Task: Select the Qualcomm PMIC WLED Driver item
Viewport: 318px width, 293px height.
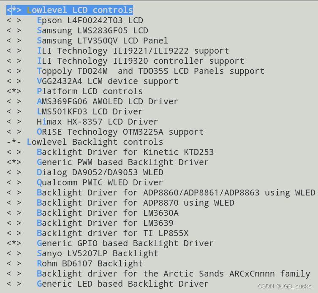Action: click(x=100, y=182)
